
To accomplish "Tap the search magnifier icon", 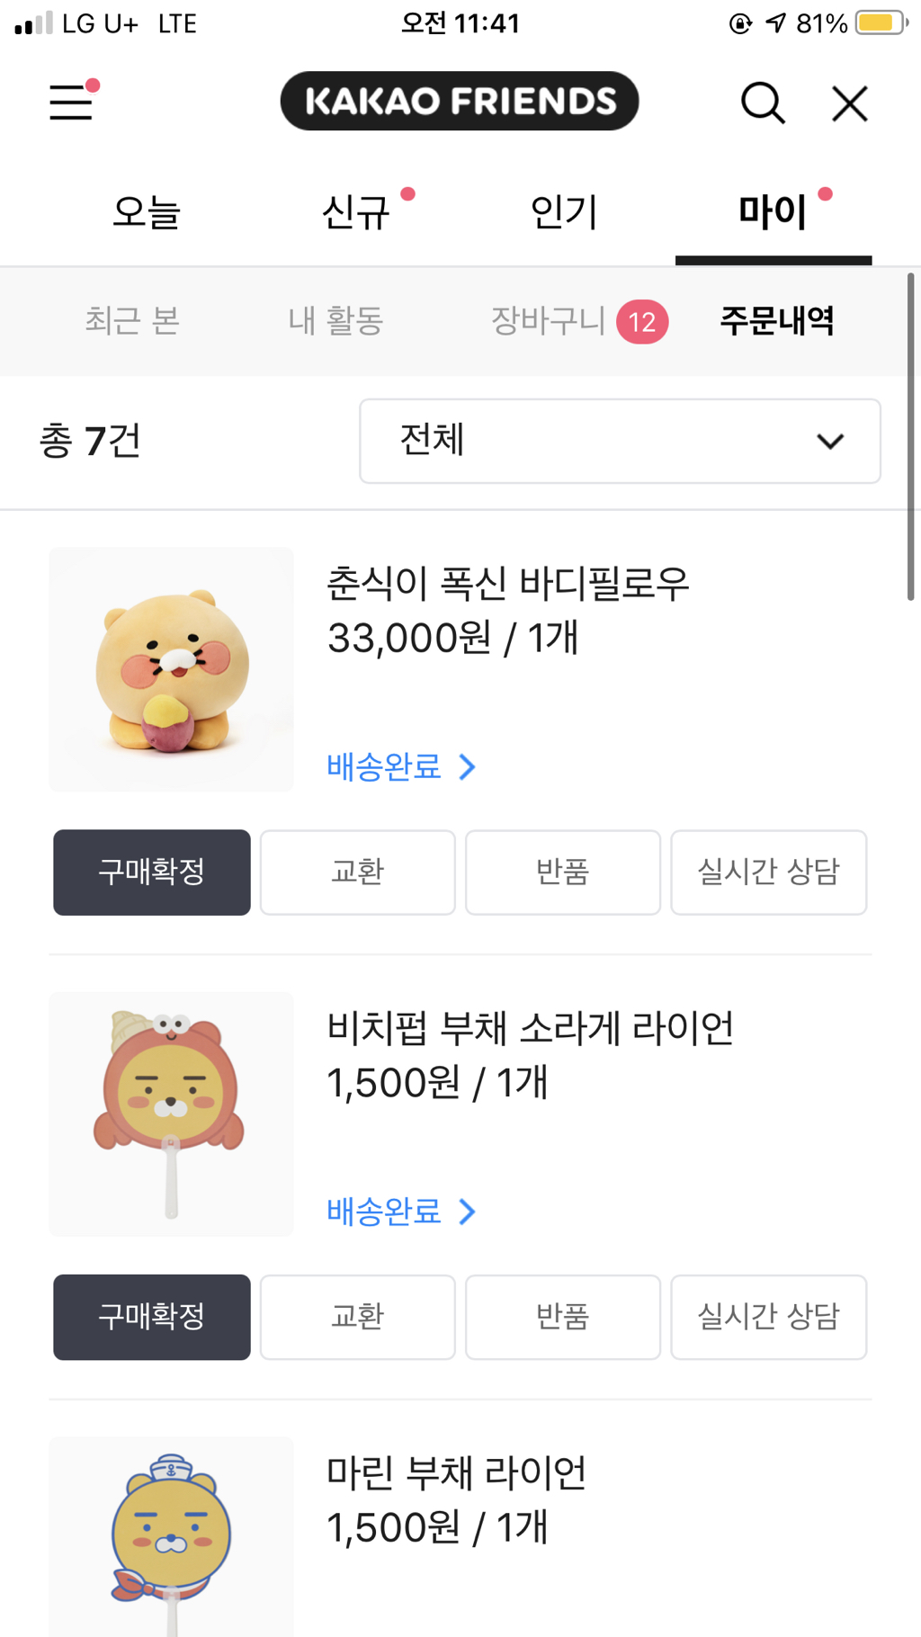I will 763,103.
